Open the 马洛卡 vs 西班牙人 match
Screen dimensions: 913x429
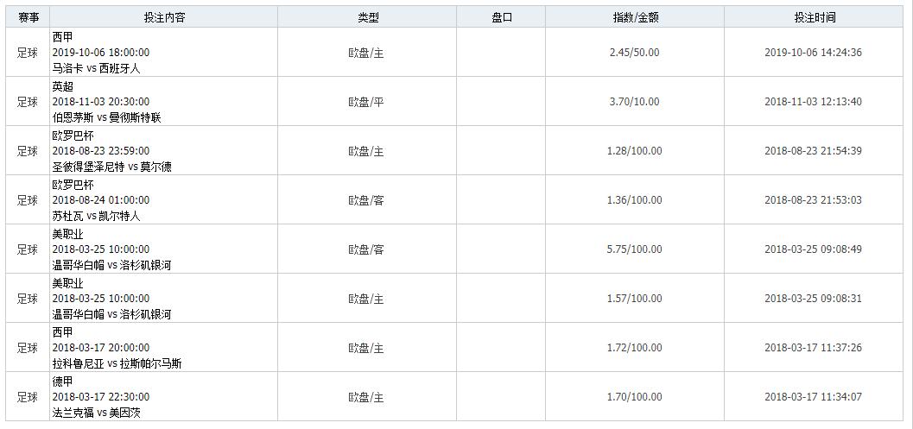pos(96,68)
